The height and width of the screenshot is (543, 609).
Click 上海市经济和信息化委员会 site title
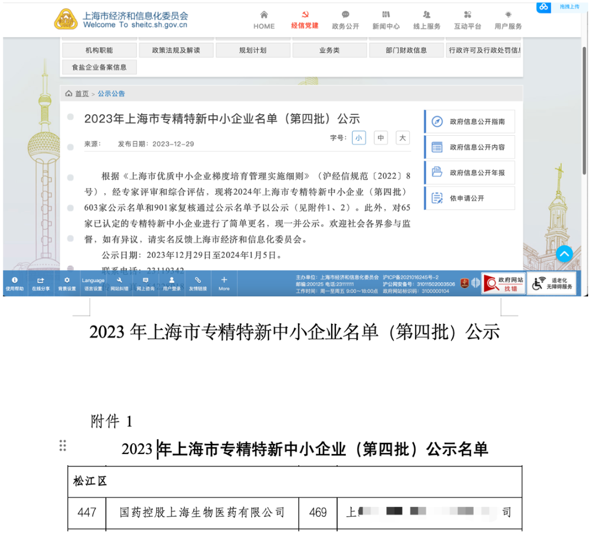(135, 16)
